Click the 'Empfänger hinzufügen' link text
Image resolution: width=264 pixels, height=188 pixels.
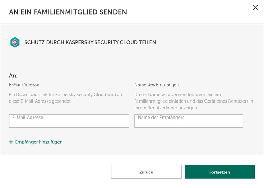click(x=39, y=142)
